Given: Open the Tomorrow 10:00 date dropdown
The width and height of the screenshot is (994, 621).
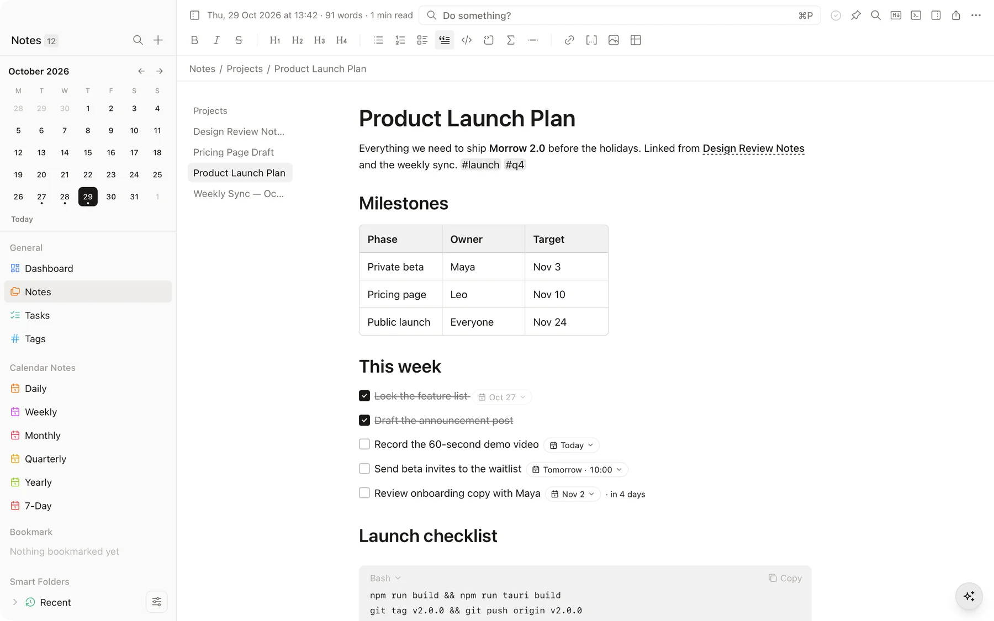Looking at the screenshot, I should [x=577, y=469].
